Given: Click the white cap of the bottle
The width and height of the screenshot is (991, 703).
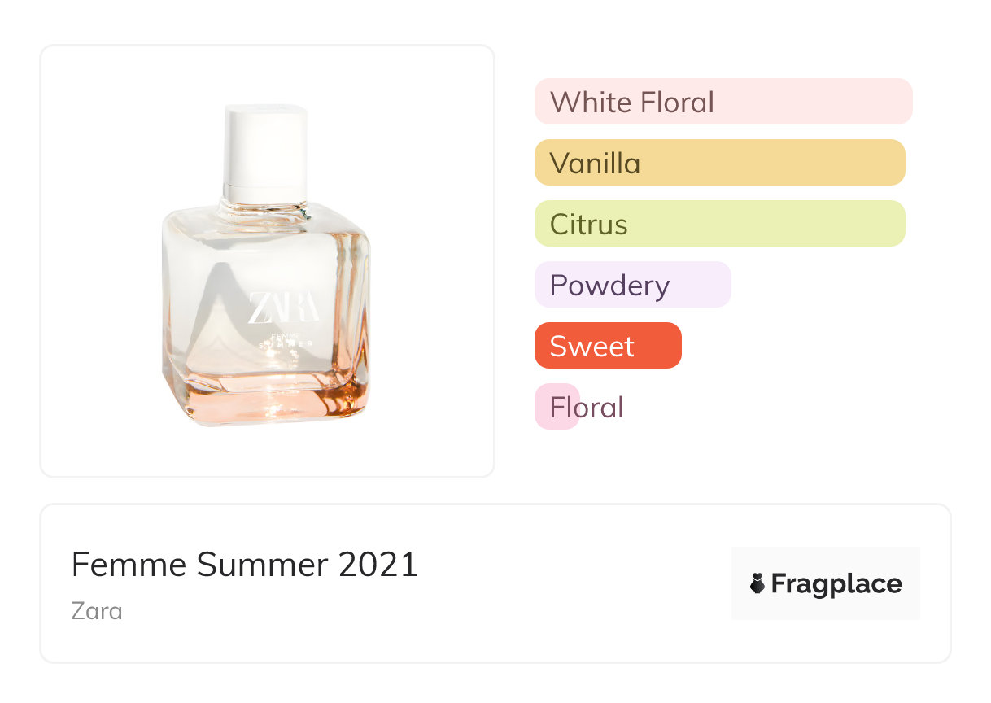Looking at the screenshot, I should pyautogui.click(x=266, y=146).
